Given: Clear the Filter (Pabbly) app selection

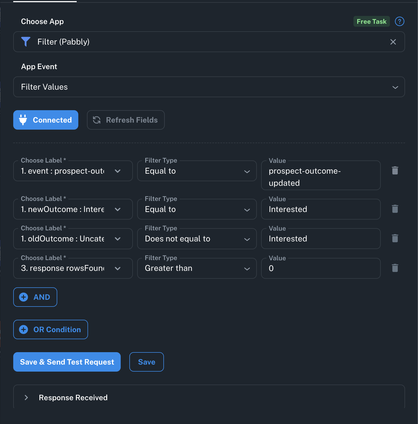Looking at the screenshot, I should tap(393, 42).
